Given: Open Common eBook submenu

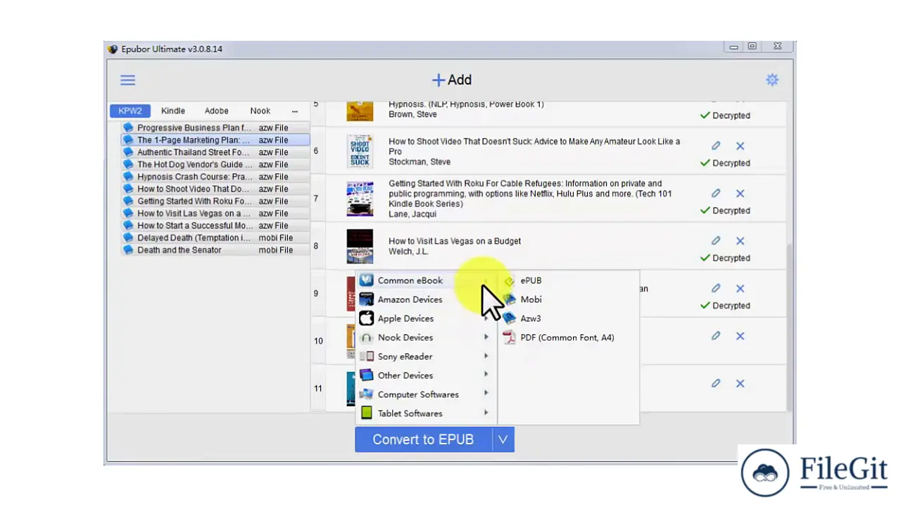Looking at the screenshot, I should pos(427,280).
